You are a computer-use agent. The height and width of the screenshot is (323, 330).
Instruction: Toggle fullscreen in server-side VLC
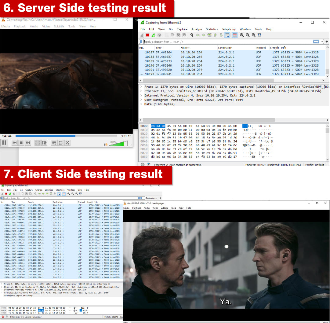point(38,143)
